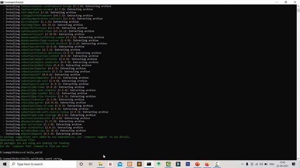Switch to Sublime Text on the taskbar
The height and width of the screenshot is (168, 300).
point(139,164)
